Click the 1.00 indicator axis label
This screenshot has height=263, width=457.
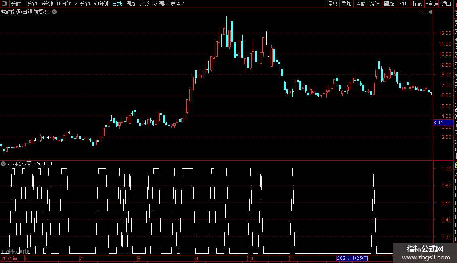(446, 169)
